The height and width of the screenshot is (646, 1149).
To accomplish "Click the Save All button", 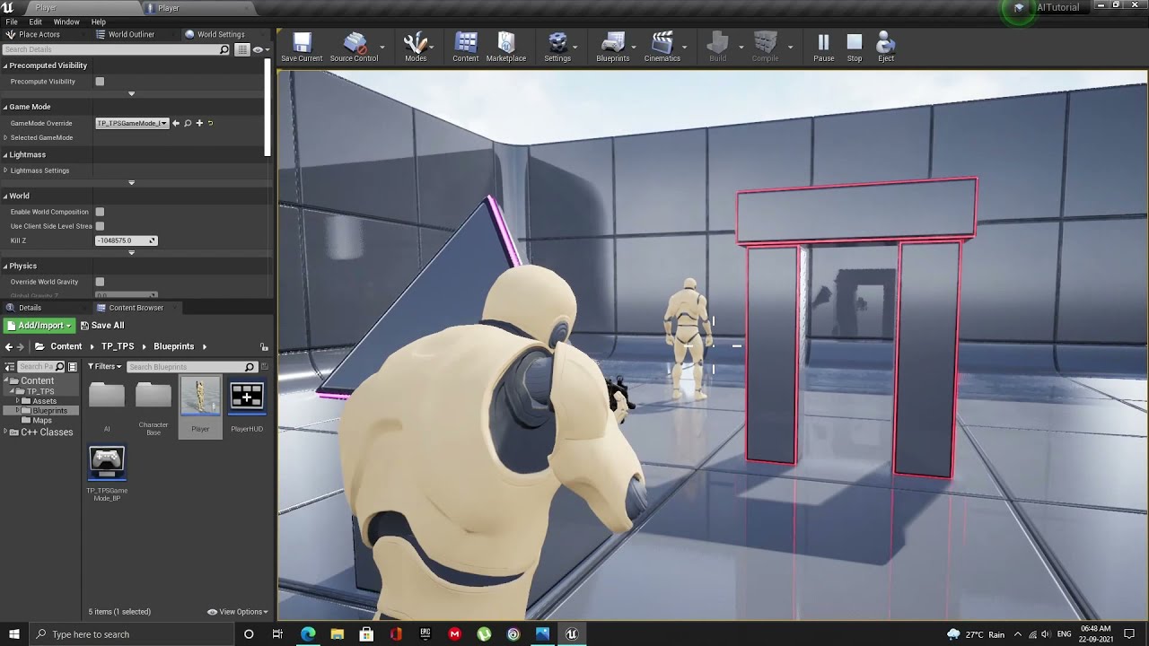I will (102, 326).
